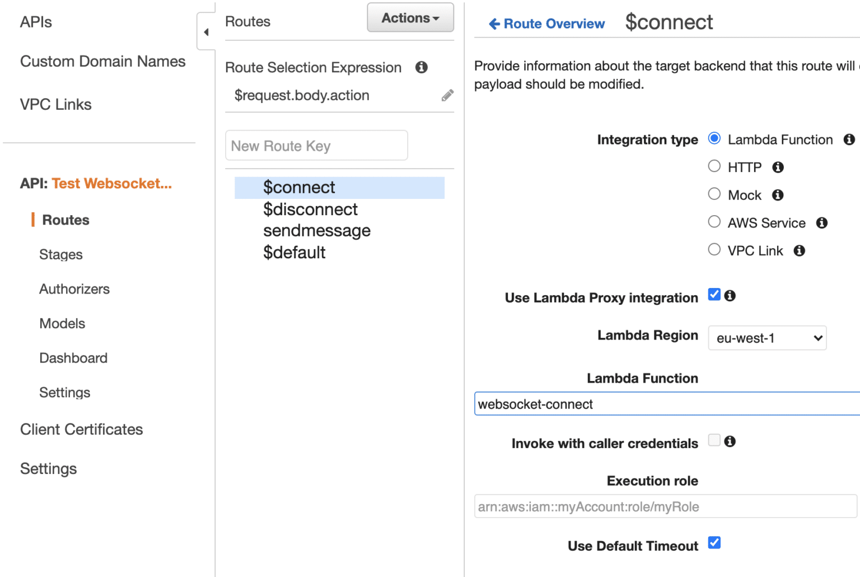View info icon next to Lambda Function type

[x=849, y=139]
